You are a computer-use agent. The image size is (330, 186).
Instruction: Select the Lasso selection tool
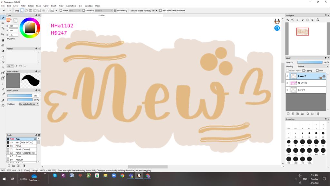3,62
